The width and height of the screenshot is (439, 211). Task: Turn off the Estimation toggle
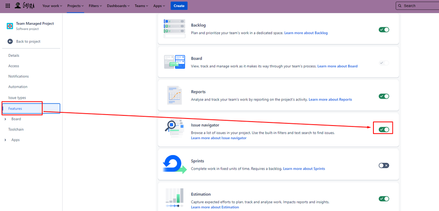click(384, 199)
